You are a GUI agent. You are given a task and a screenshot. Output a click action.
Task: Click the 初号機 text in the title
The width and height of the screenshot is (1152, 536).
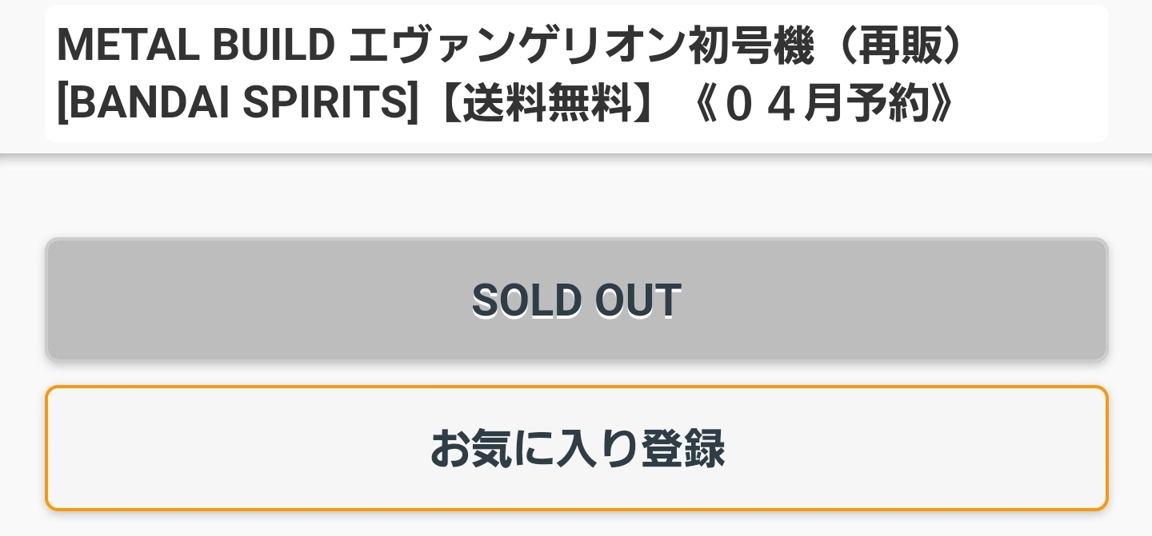click(744, 47)
